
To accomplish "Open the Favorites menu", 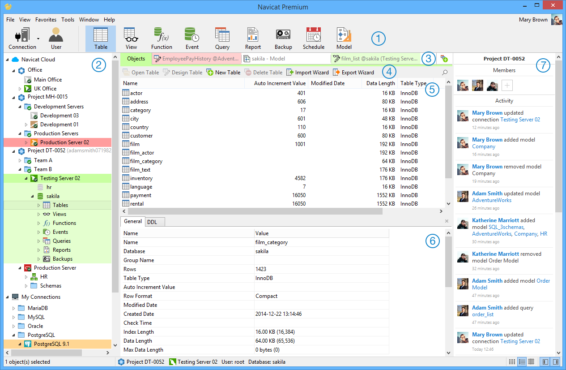I will point(46,20).
